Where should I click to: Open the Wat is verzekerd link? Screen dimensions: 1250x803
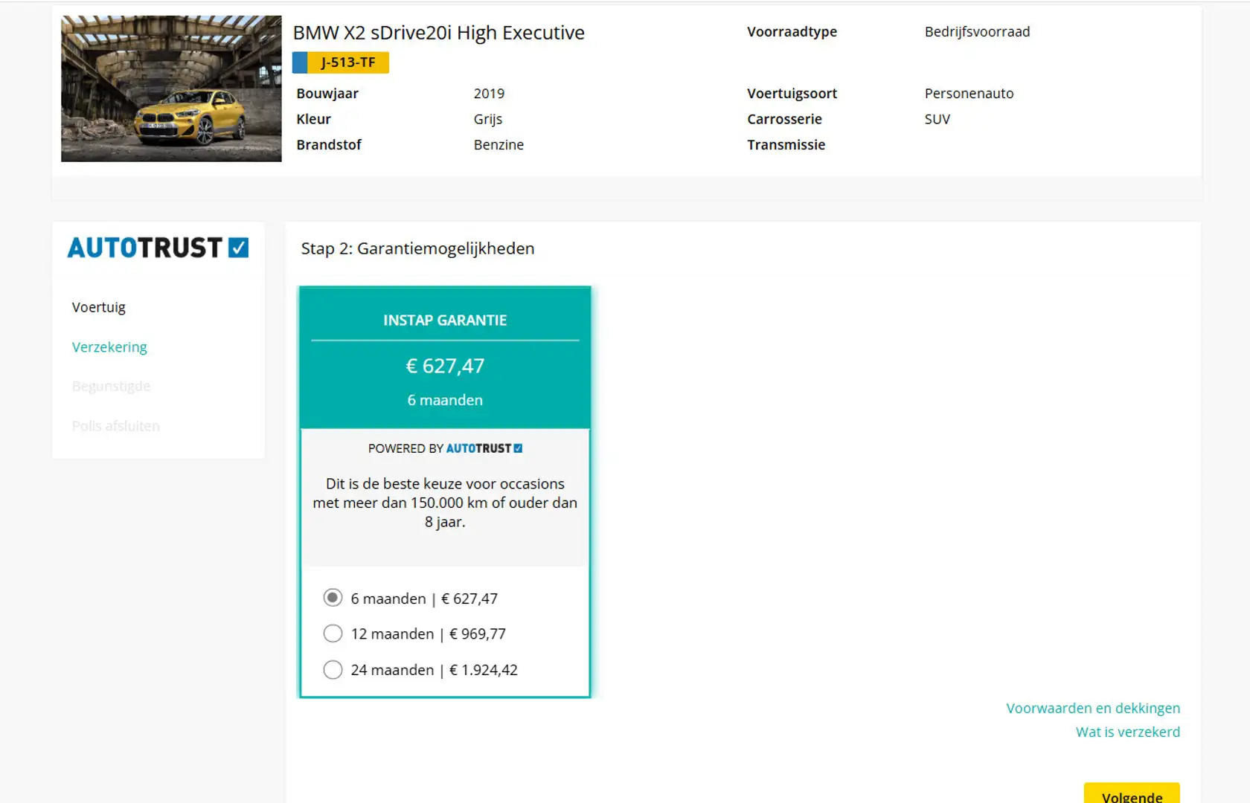[x=1128, y=732]
